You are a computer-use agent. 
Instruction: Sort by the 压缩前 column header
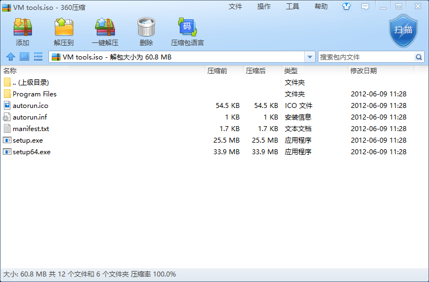coord(224,71)
